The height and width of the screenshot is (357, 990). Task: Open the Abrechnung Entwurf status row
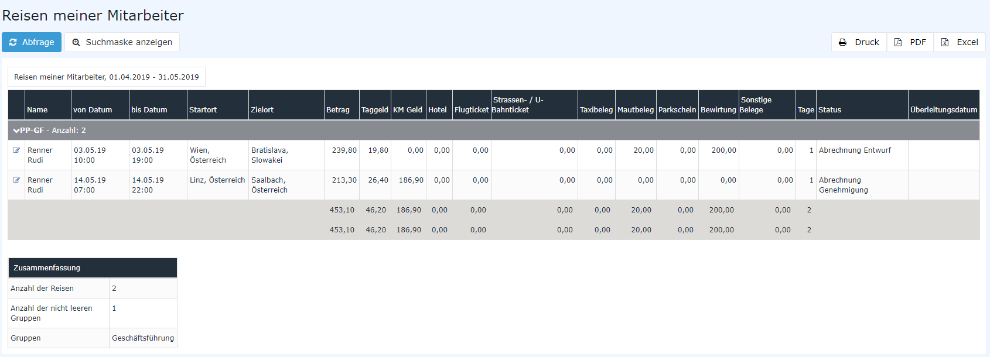(855, 150)
